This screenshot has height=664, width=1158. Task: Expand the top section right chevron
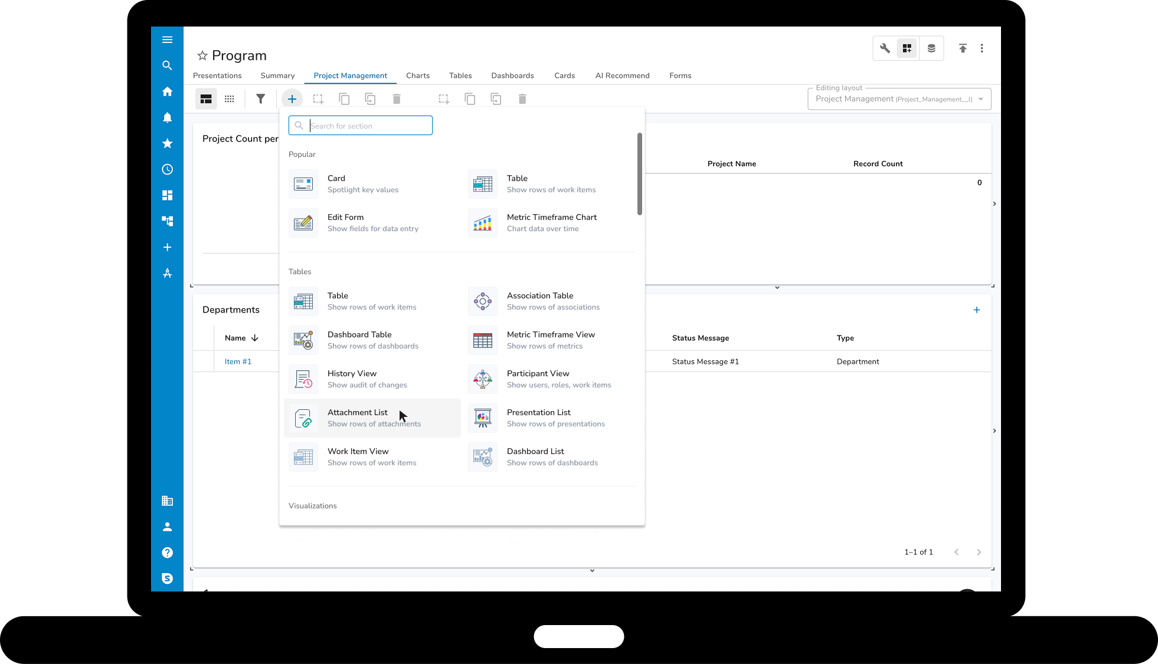[x=995, y=204]
